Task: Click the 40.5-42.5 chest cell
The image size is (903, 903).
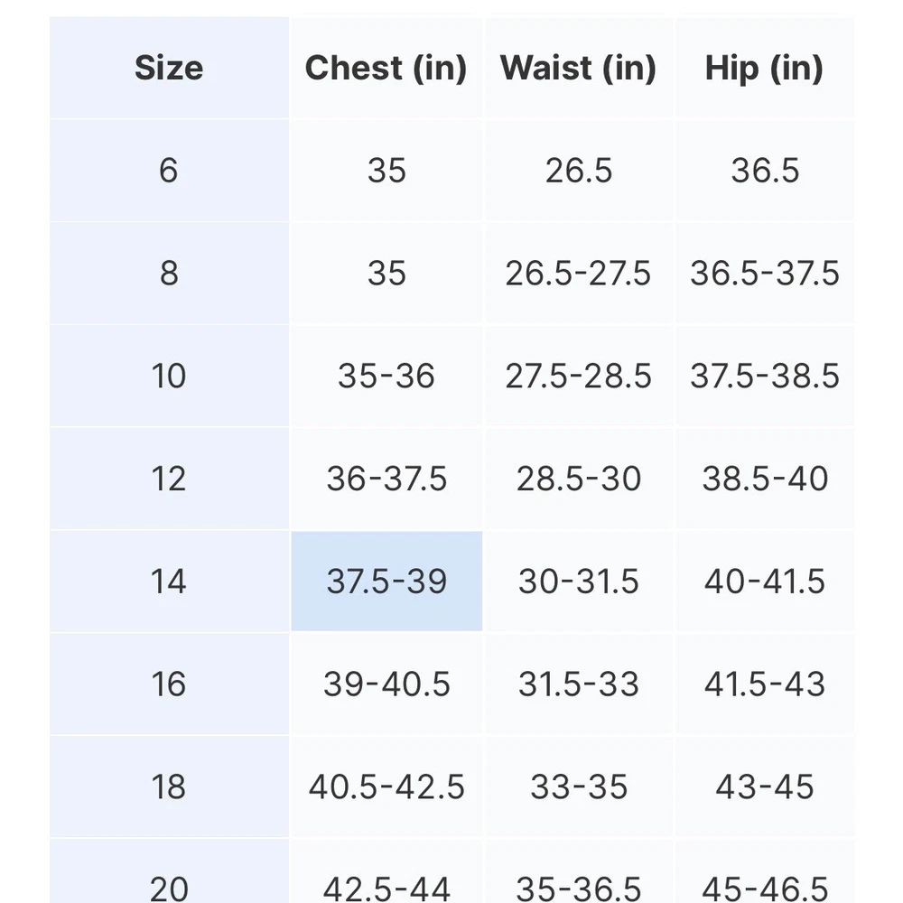Action: point(386,787)
